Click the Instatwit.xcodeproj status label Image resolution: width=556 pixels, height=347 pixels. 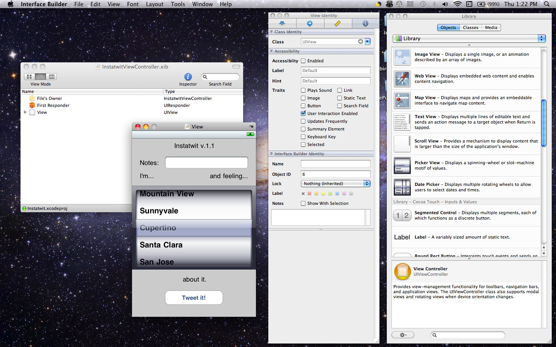pyautogui.click(x=47, y=208)
